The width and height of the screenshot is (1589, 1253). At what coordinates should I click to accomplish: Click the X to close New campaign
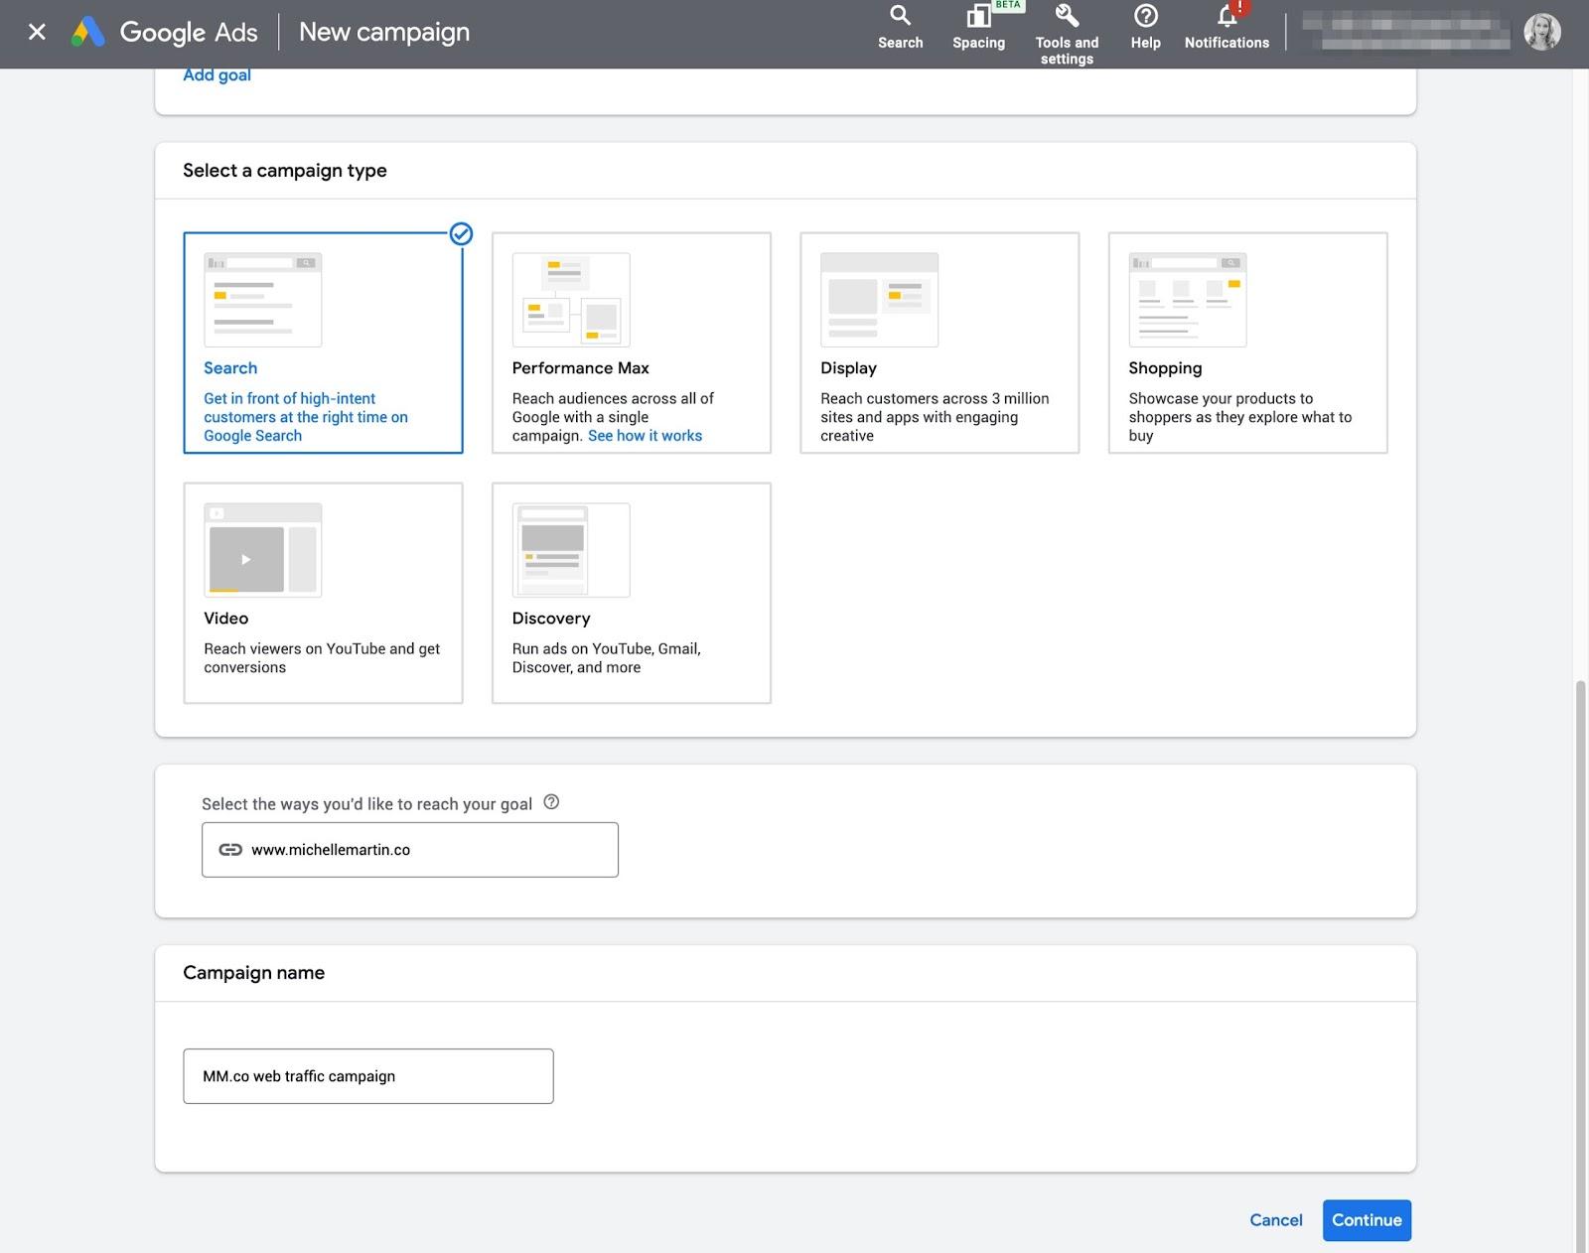tap(37, 32)
